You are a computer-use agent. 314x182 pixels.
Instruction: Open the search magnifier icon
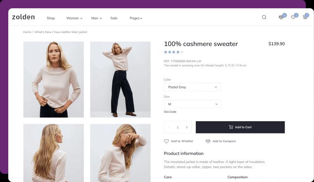click(264, 17)
